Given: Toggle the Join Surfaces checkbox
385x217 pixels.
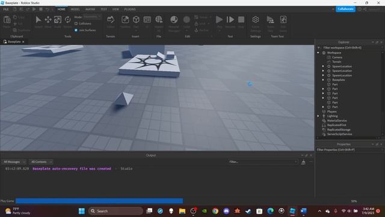Looking at the screenshot, I should 76,30.
